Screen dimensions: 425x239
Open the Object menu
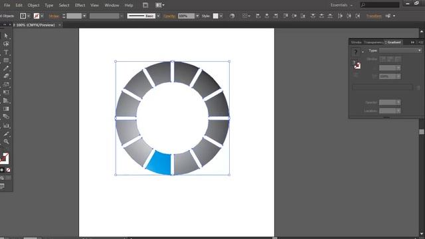[x=33, y=5]
